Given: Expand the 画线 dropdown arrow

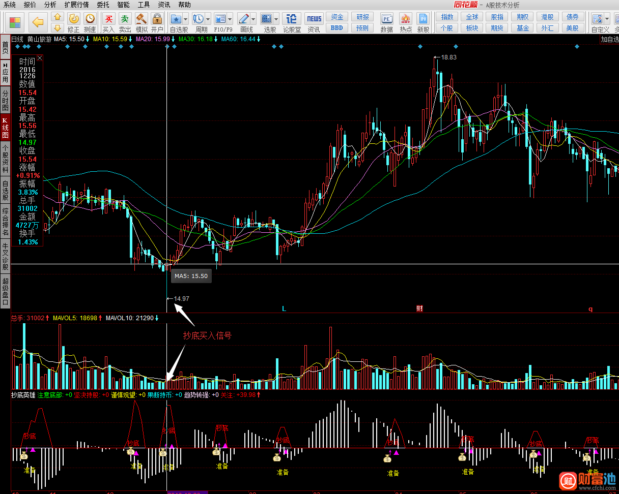Looking at the screenshot, I should tap(254, 19).
